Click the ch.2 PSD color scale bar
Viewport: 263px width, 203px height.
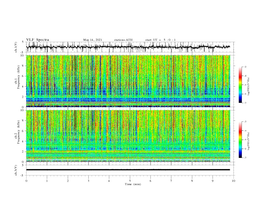(x=240, y=140)
